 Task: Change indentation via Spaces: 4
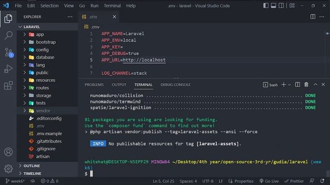188,181
